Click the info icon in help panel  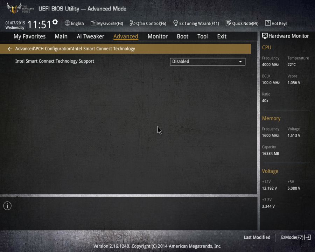[7, 206]
